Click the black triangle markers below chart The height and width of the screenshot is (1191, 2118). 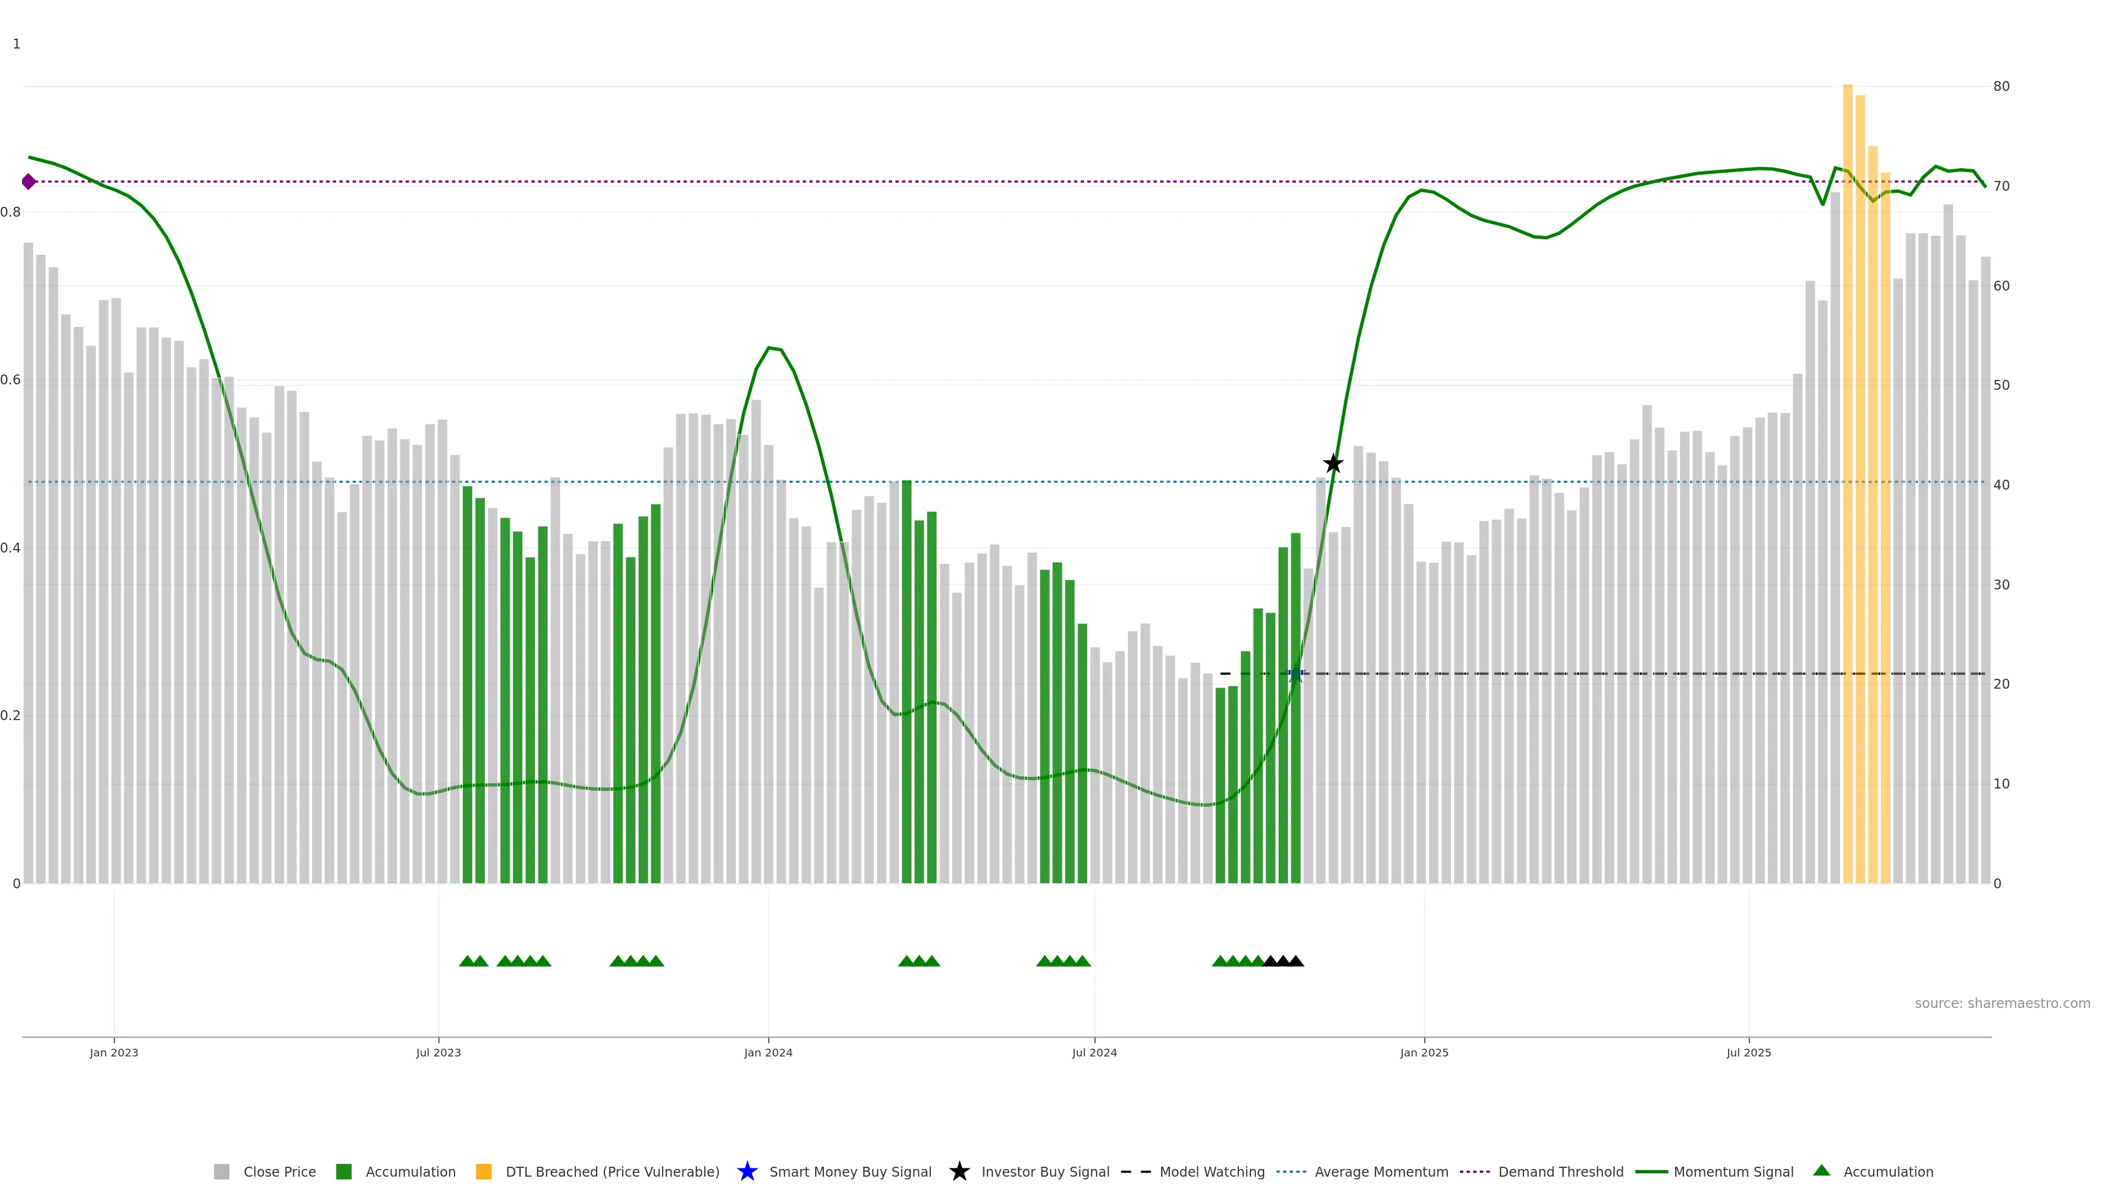tap(1282, 961)
